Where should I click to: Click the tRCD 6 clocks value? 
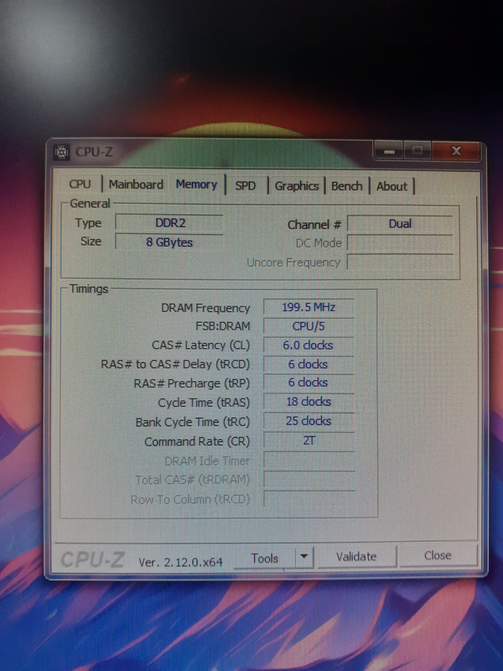point(309,364)
